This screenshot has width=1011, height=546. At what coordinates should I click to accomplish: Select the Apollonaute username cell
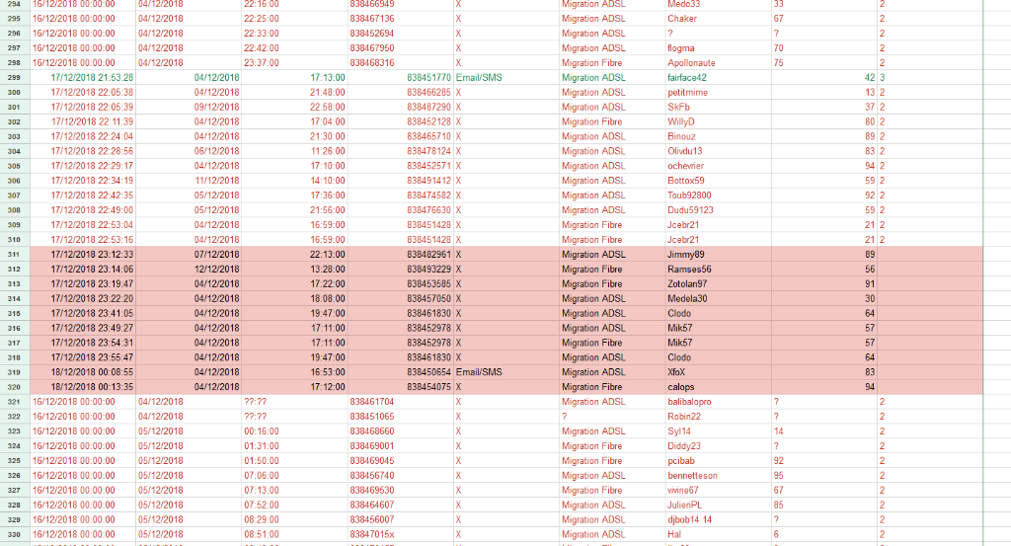691,62
